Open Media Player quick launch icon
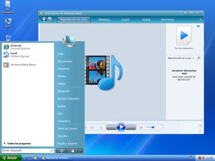This screenshot has width=215, height=161. [36, 158]
